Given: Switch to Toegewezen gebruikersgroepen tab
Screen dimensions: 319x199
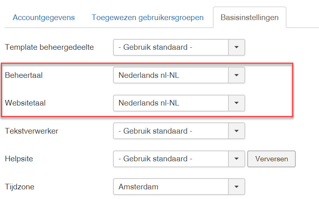Looking at the screenshot, I should 147,18.
